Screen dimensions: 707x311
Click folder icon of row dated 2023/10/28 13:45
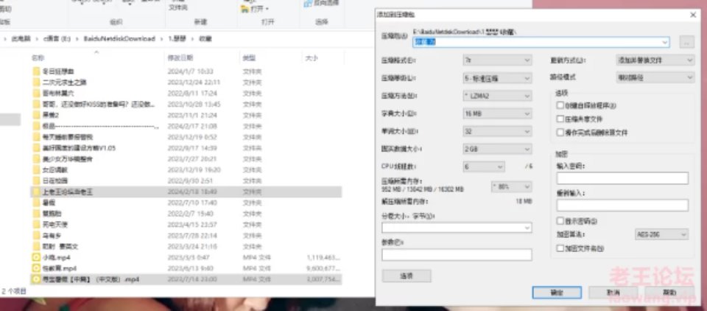tap(37, 104)
